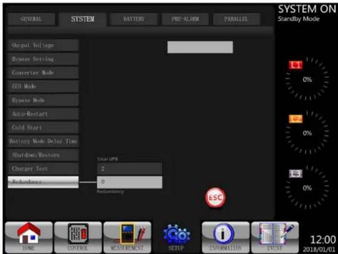Open Shutdown/Restore setting
Image resolution: width=338 pixels, height=254 pixels.
coord(43,155)
